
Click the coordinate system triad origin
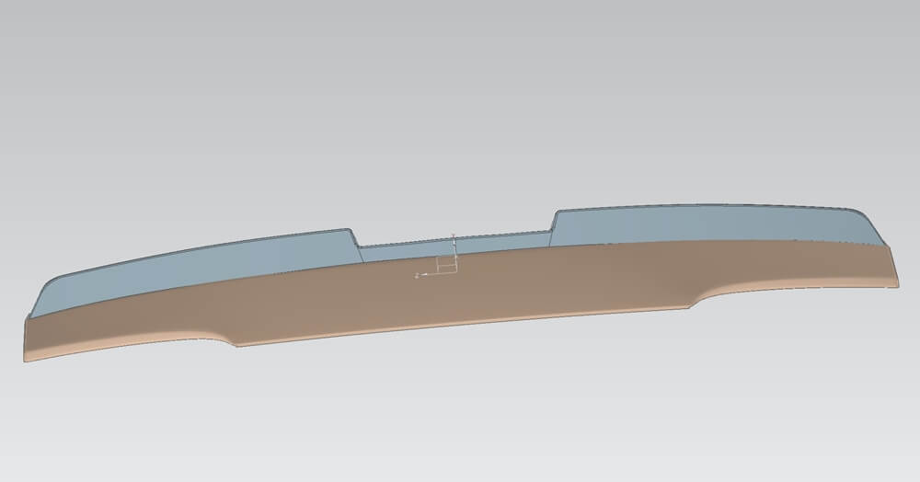(454, 272)
